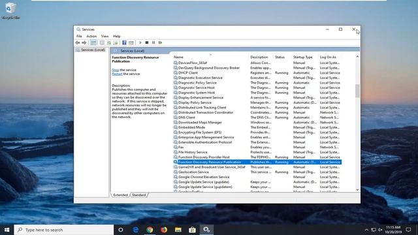Click the services list scrollbar up arrow
418x235 pixels.
(357, 57)
